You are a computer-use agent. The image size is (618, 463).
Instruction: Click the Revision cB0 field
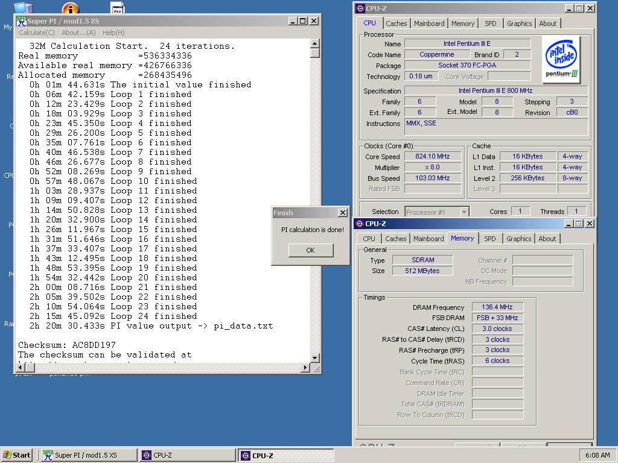click(572, 113)
